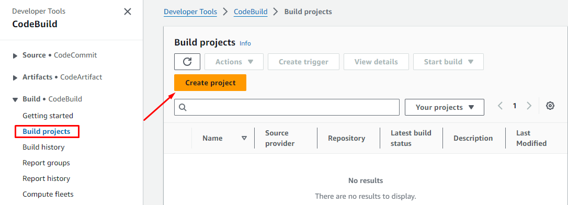Open Report groups page
Screen dimensions: 568x205
coord(47,163)
